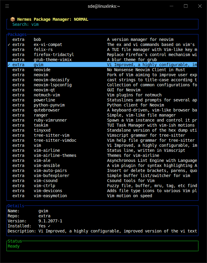The image size is (207, 263).
Task: Click the Hermes package box icon
Action: (12, 19)
